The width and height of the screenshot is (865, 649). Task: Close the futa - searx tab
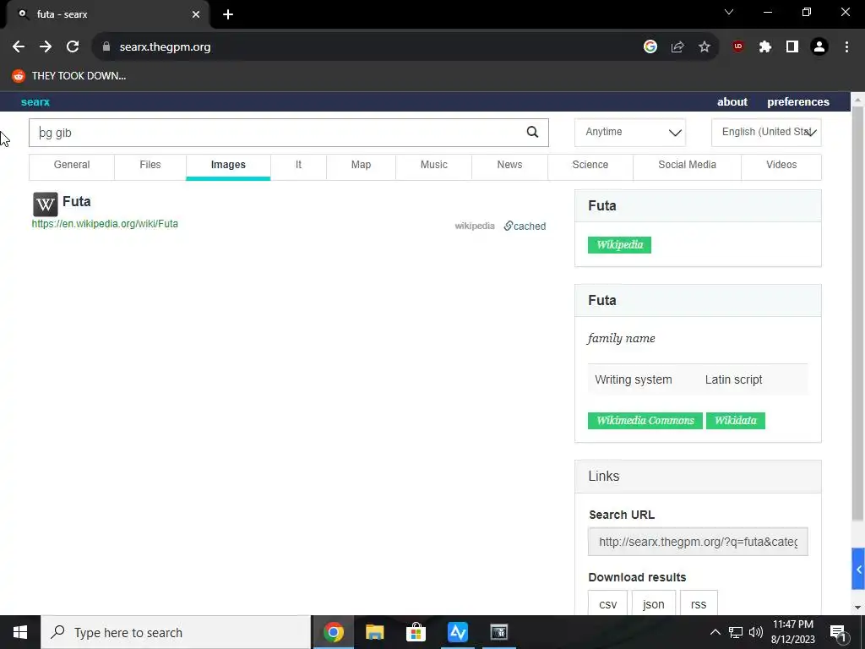[x=196, y=14]
